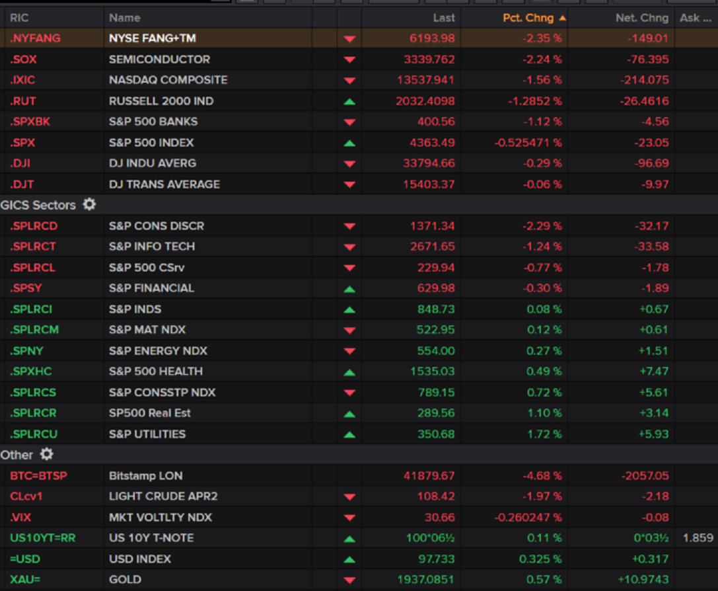
Task: Click the green up arrow for US 10Y T-NOTE
Action: pos(351,537)
